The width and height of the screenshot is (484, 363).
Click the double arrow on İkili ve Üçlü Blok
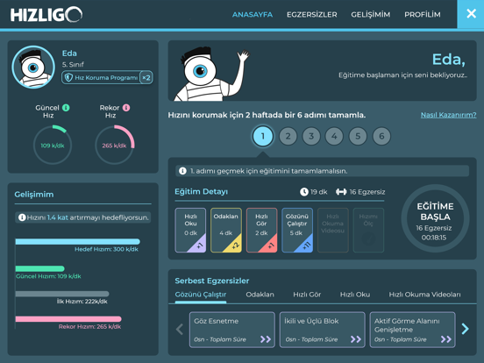356,339
